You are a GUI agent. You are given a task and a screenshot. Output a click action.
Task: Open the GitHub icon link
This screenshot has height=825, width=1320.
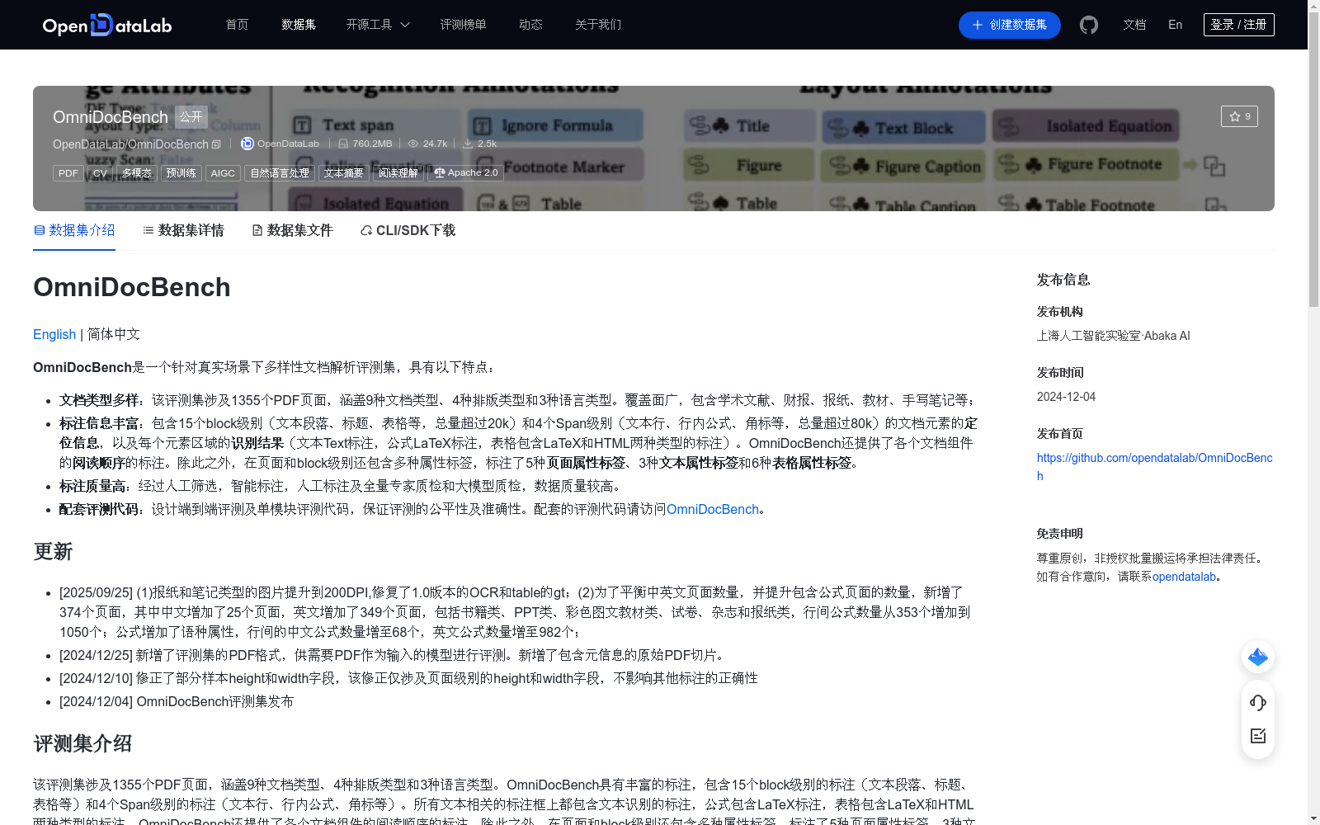point(1089,25)
